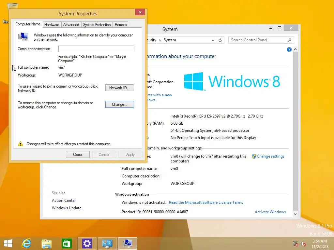The width and height of the screenshot is (334, 250).
Task: Refresh the System window address bar
Action: click(x=220, y=40)
